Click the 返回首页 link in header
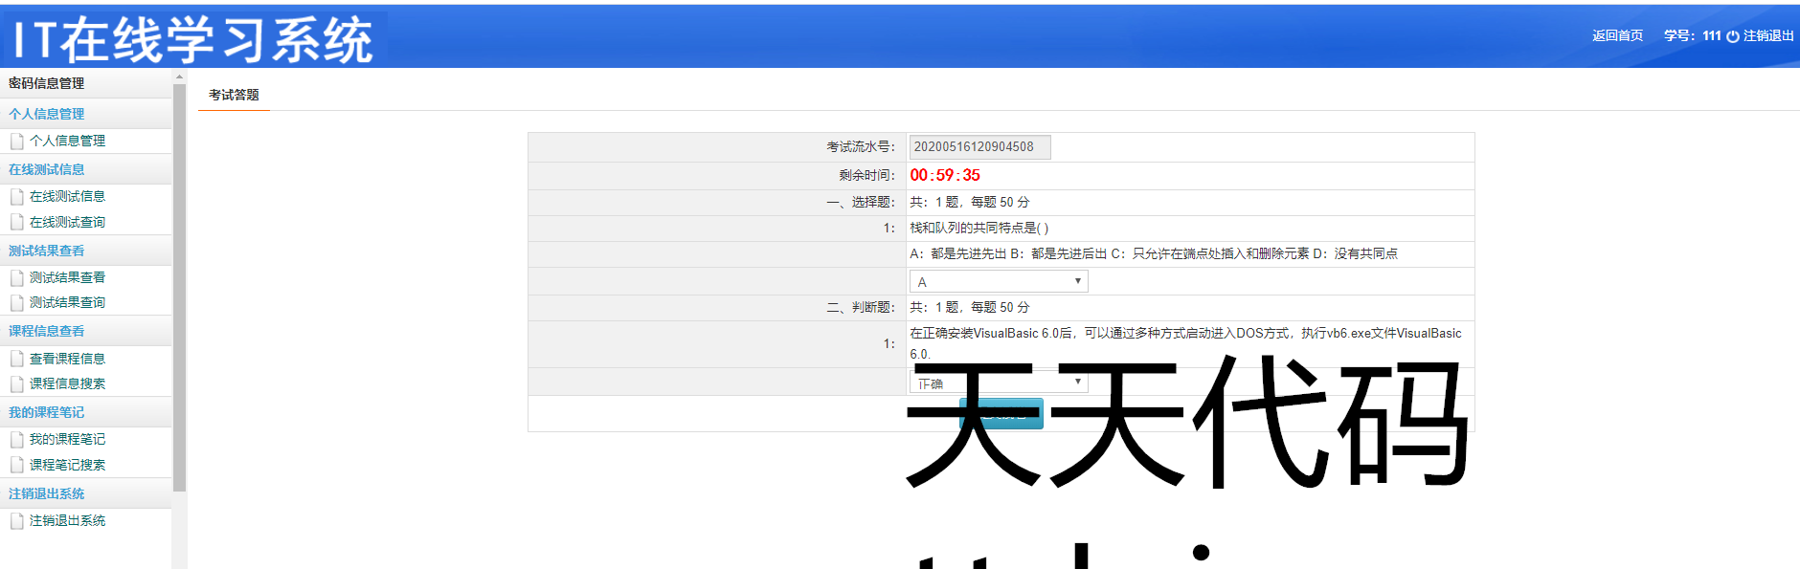 coord(1617,35)
